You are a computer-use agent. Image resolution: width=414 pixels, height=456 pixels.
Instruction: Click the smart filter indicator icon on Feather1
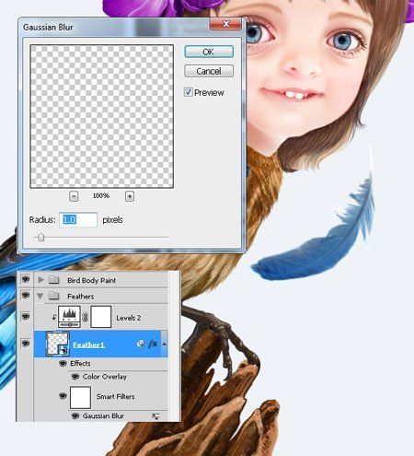(x=141, y=344)
